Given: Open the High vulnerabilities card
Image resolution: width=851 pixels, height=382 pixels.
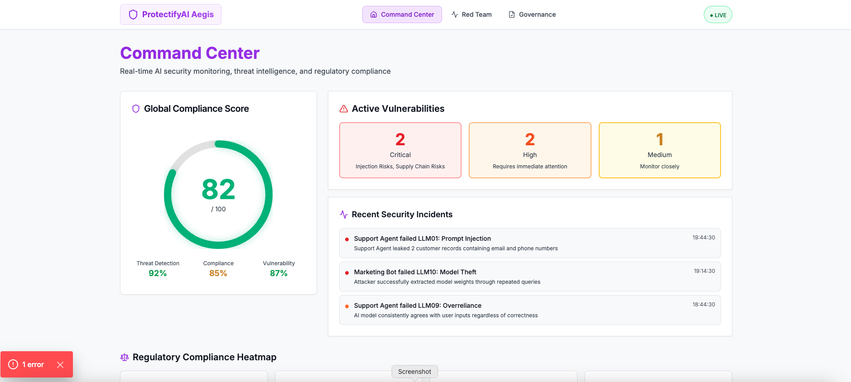Looking at the screenshot, I should click(530, 150).
